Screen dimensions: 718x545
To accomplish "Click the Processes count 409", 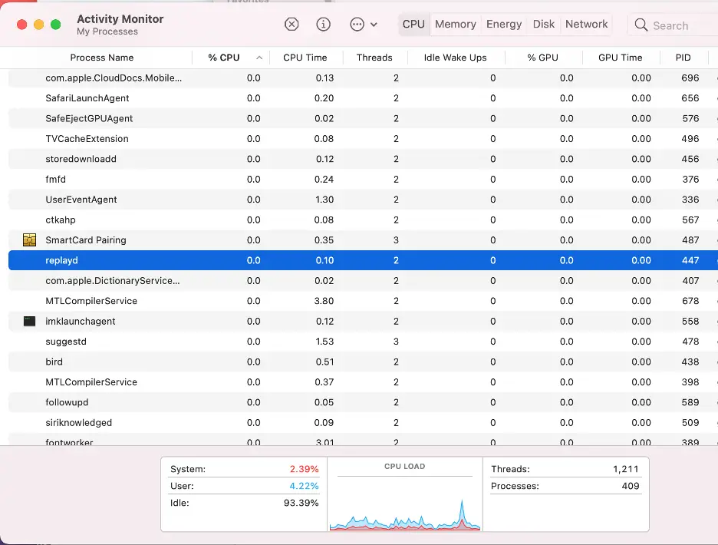I will coord(631,486).
